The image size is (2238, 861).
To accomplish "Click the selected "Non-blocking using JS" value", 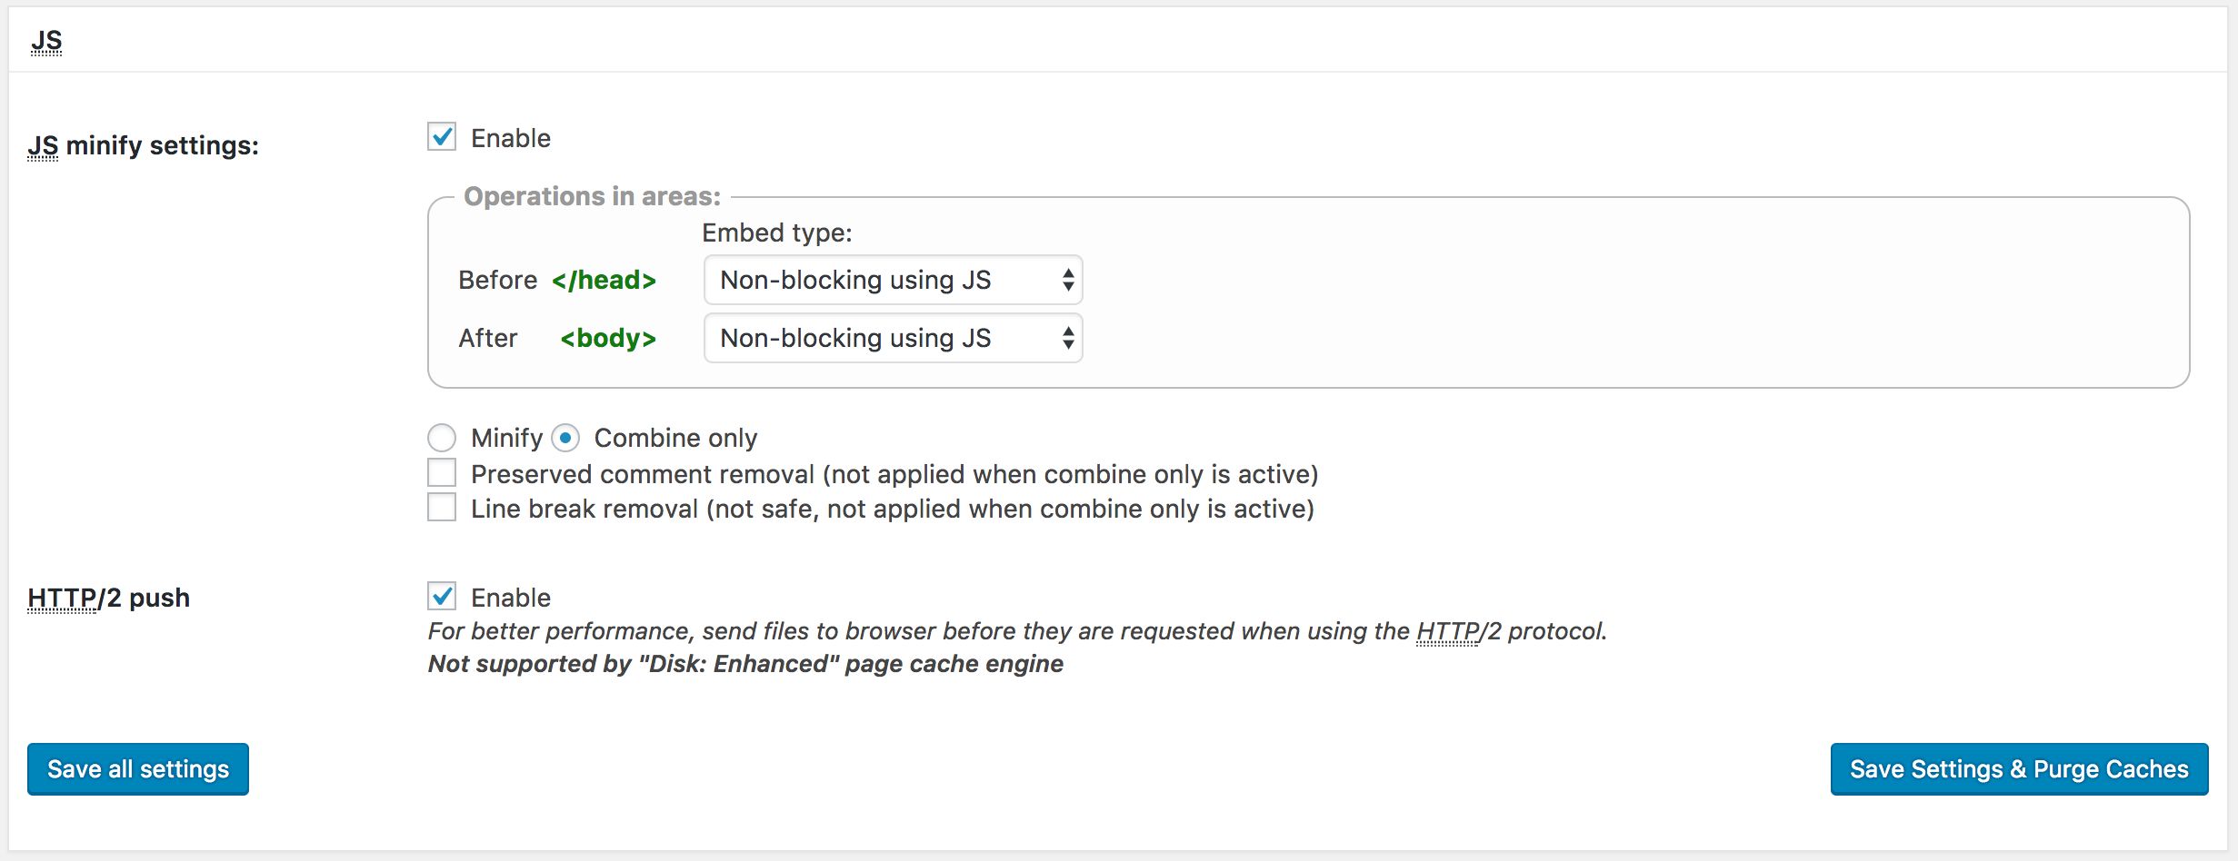I will [853, 280].
